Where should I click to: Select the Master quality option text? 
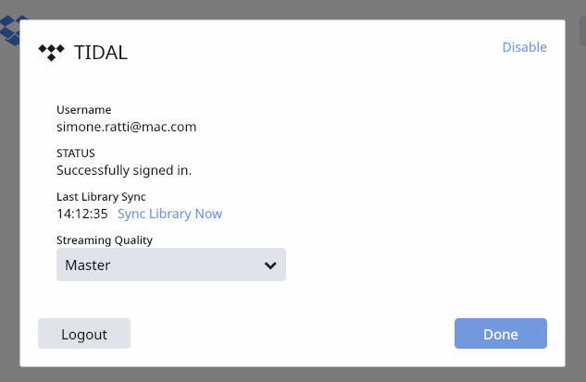click(x=87, y=265)
